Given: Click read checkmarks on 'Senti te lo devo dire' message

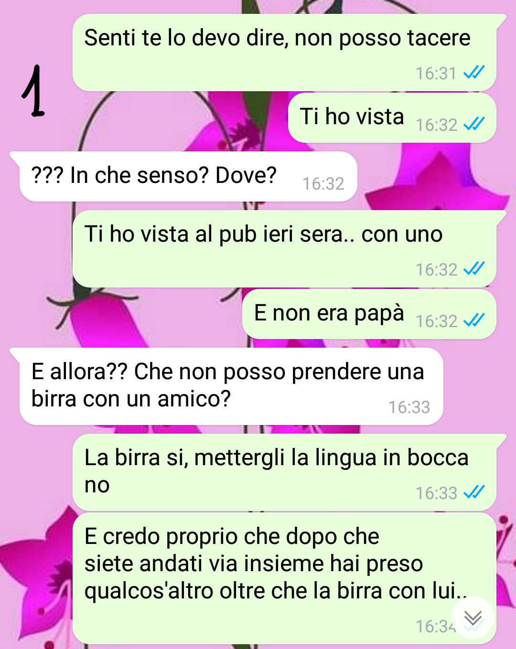Looking at the screenshot, I should pyautogui.click(x=474, y=73).
